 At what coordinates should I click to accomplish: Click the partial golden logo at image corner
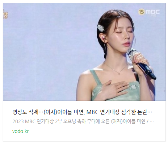coord(5,14)
